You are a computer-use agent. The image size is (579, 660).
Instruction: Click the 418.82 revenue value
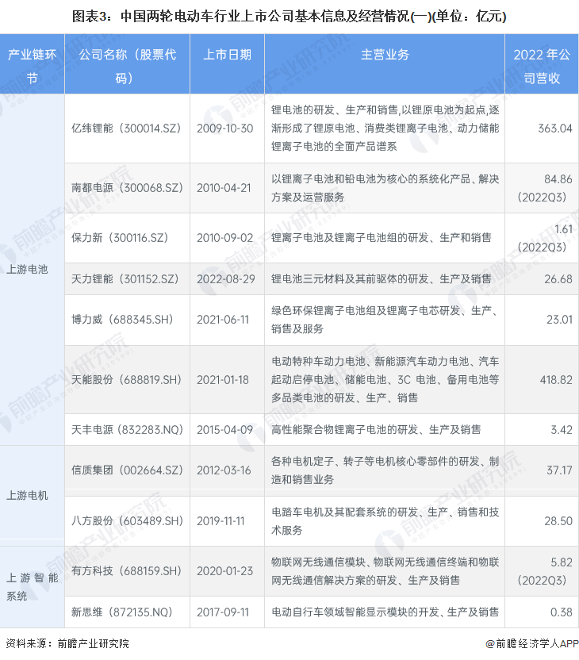point(554,380)
